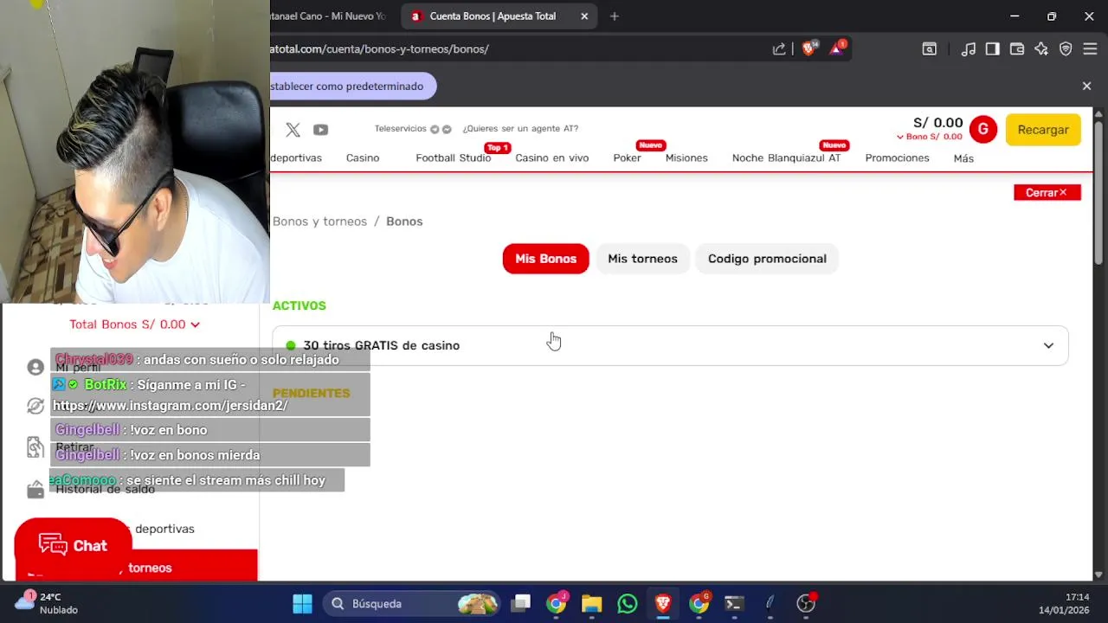Expand the 30 tiros GRATIS bonus chevron

point(1048,345)
